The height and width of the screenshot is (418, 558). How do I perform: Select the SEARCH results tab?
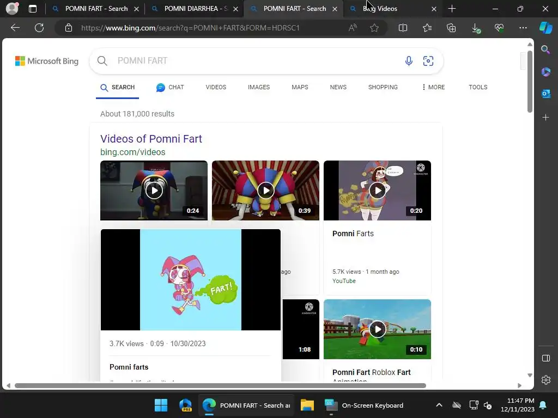point(118,88)
